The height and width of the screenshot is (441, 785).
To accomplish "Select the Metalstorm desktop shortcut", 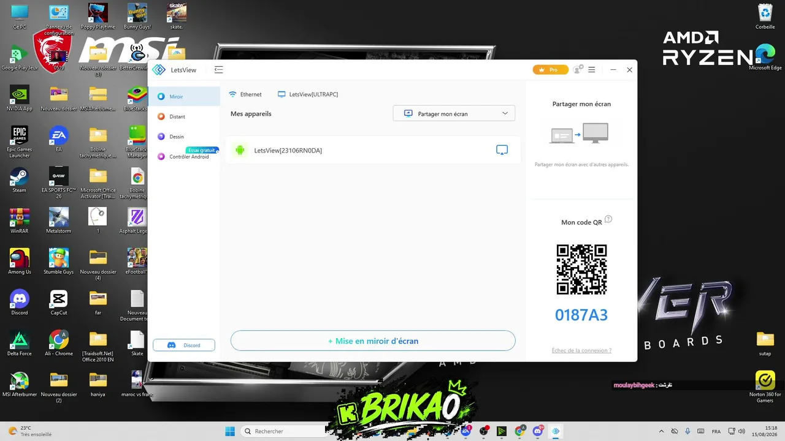I will pyautogui.click(x=59, y=222).
